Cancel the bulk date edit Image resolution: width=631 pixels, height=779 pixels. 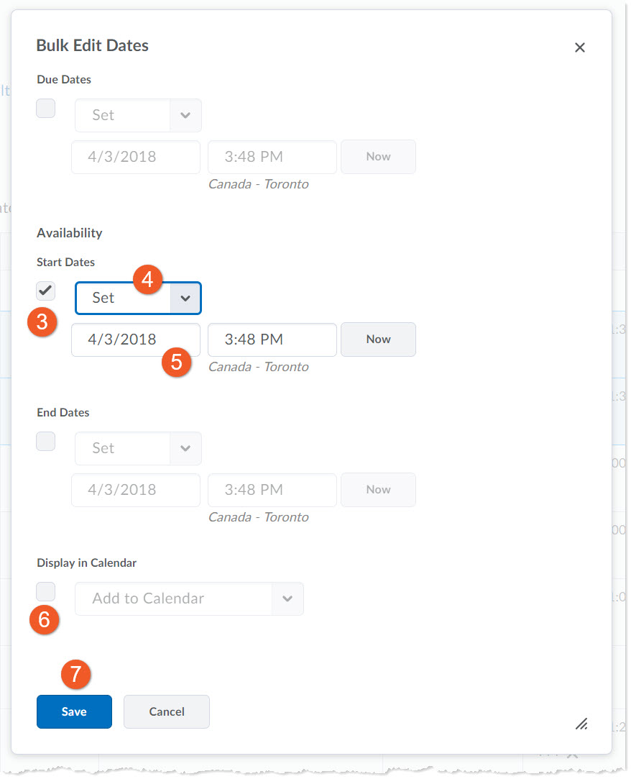[x=167, y=711]
